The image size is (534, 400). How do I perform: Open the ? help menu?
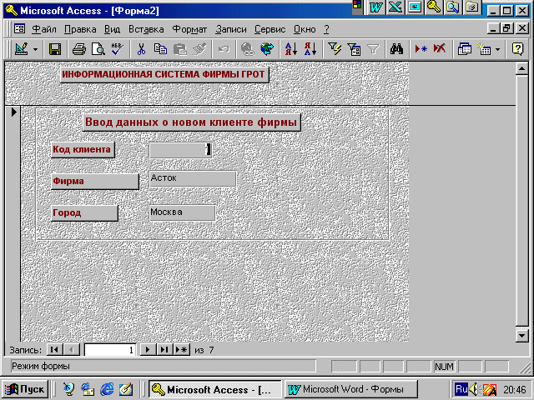coord(326,30)
